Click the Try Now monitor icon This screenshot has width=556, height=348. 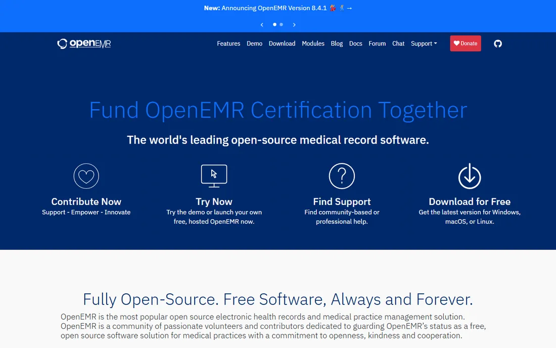click(x=214, y=176)
